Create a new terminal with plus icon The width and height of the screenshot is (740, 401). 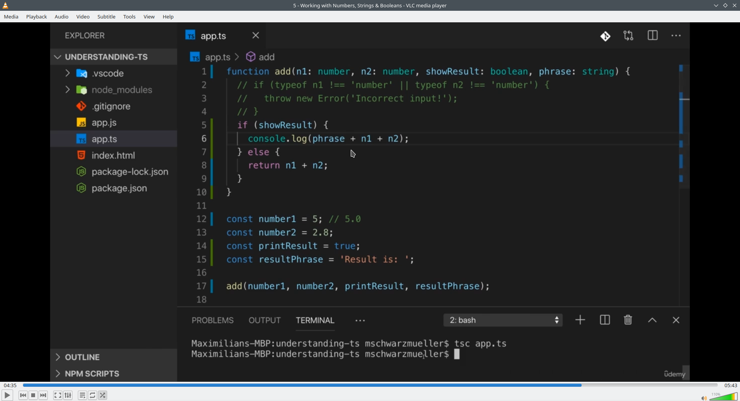pyautogui.click(x=580, y=320)
